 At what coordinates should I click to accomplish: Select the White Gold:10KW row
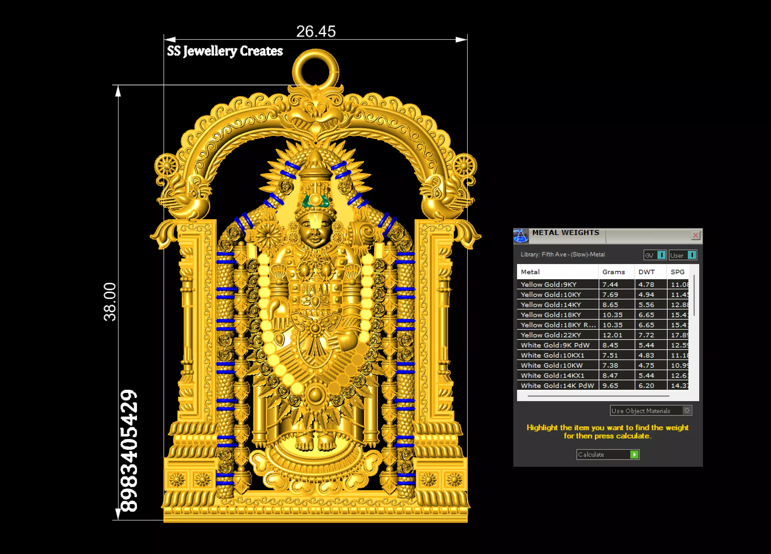[x=603, y=365]
